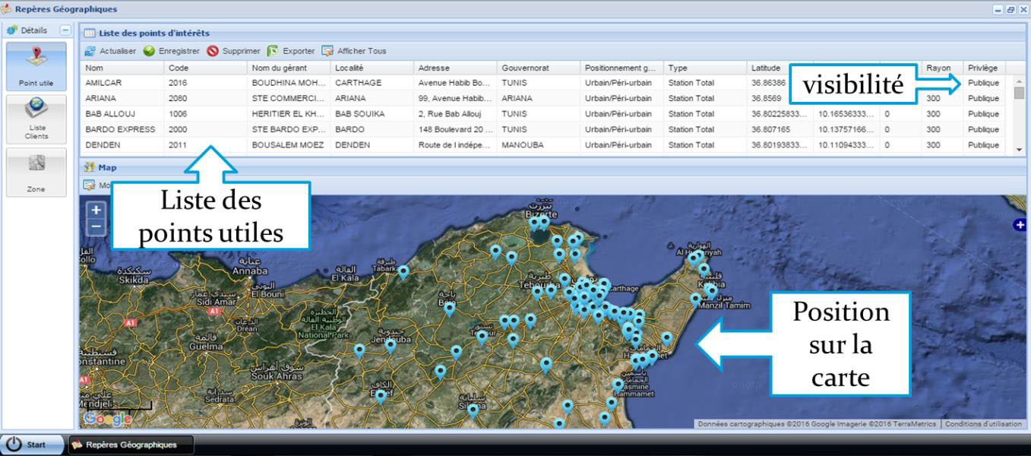Zoom out the map with minus button
Viewport: 1031px width, 456px height.
[96, 226]
